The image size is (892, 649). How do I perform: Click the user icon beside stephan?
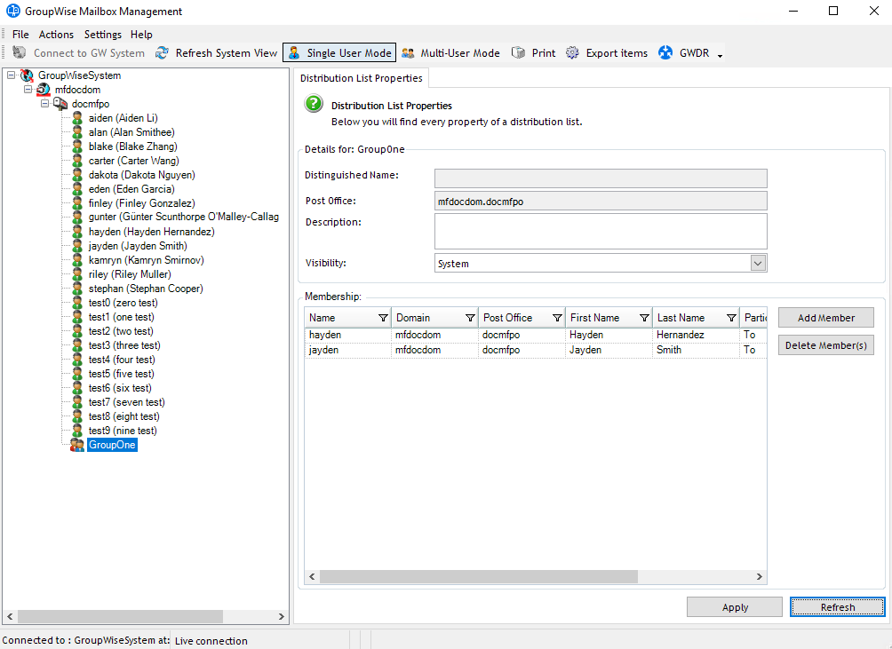tap(77, 289)
